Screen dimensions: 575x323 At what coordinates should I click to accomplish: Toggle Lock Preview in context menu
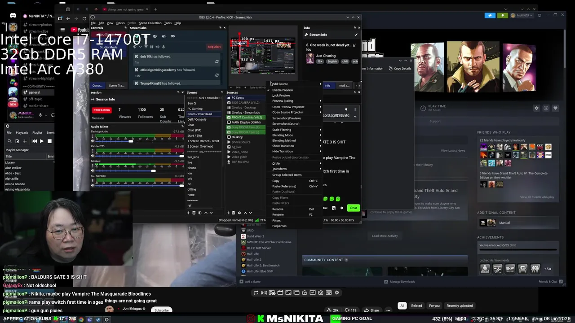click(281, 95)
